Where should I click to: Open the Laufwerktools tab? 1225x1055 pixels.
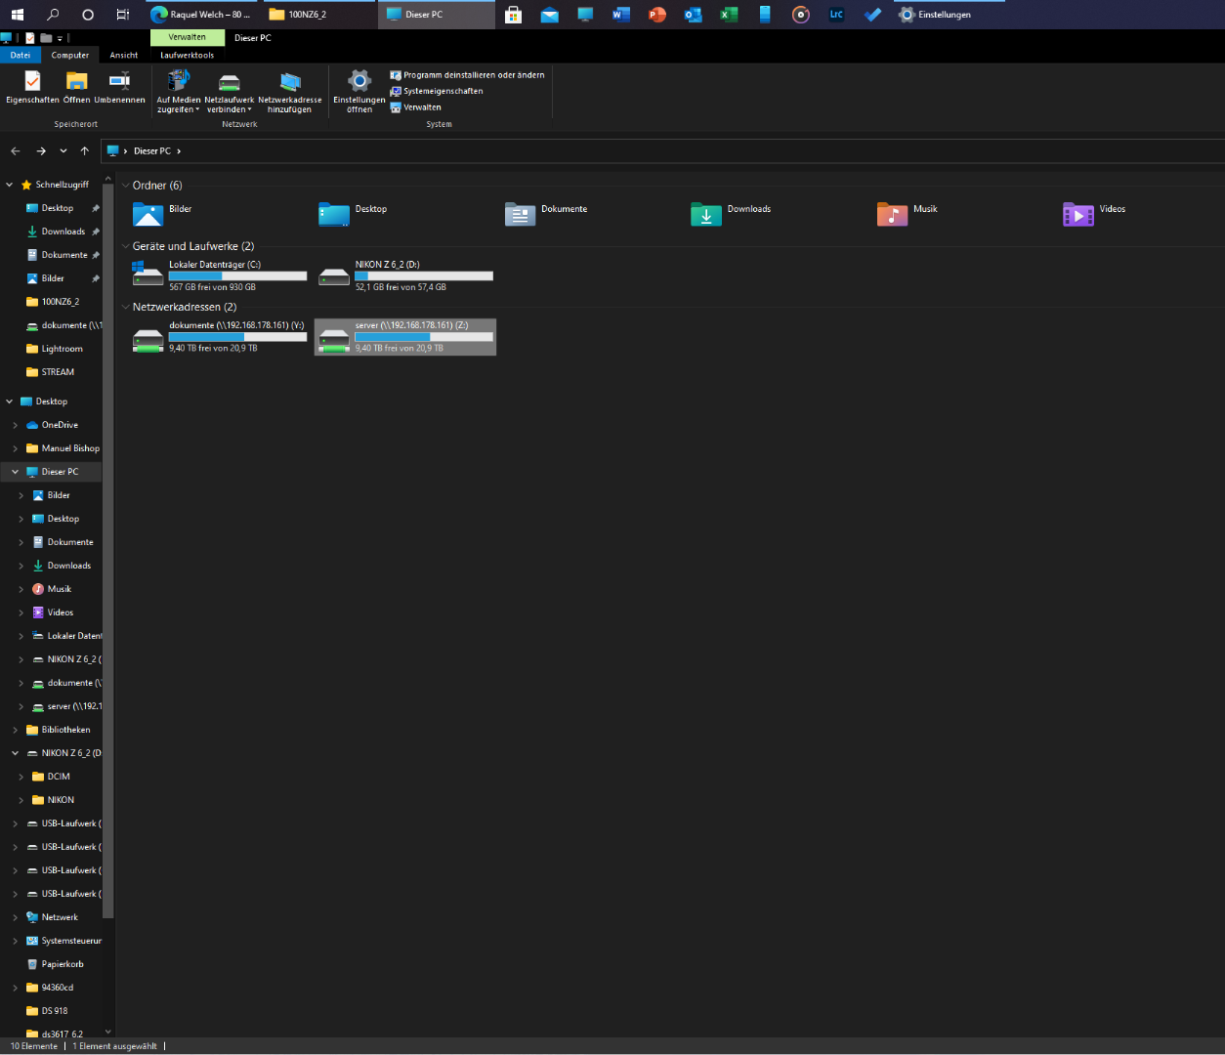point(188,55)
